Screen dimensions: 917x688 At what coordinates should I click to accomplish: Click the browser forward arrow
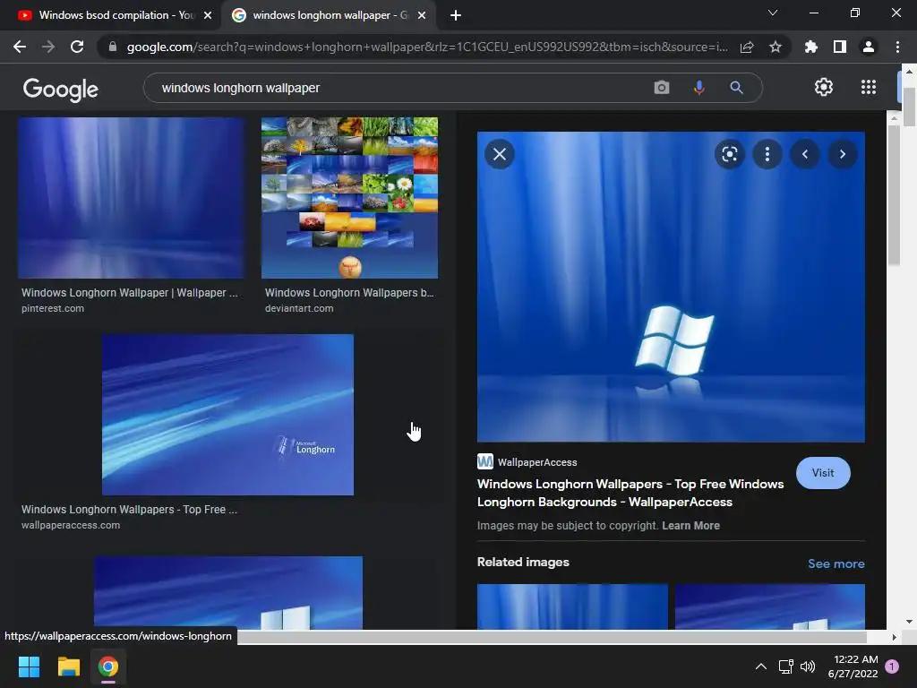point(48,47)
